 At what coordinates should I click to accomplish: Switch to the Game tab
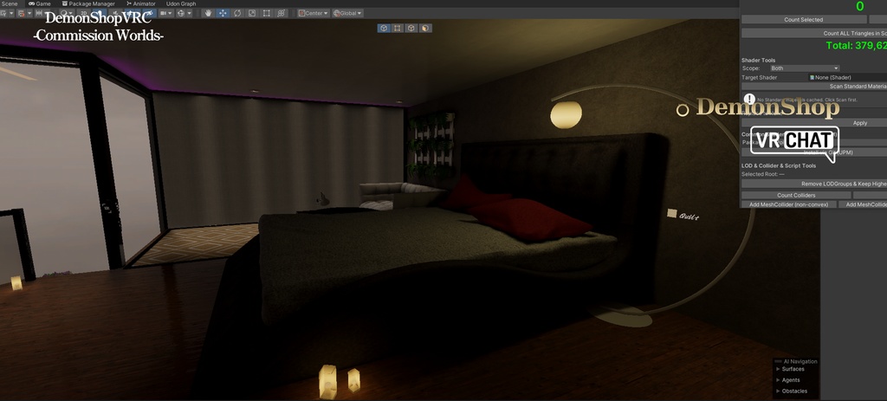click(40, 3)
